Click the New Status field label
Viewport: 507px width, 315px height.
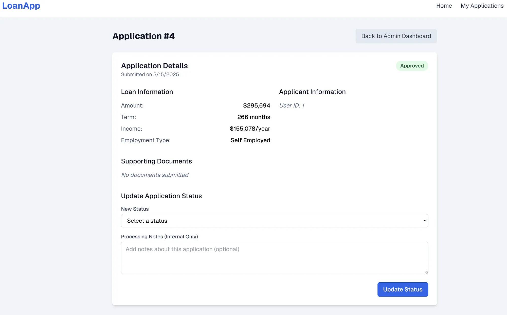(135, 209)
